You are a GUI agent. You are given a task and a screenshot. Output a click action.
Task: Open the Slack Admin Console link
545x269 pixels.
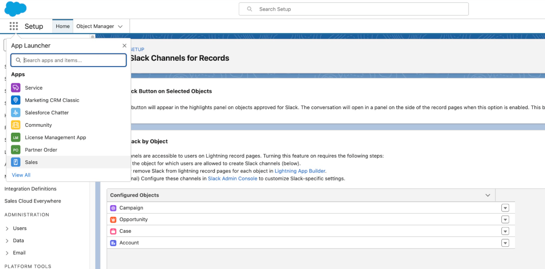pyautogui.click(x=233, y=178)
